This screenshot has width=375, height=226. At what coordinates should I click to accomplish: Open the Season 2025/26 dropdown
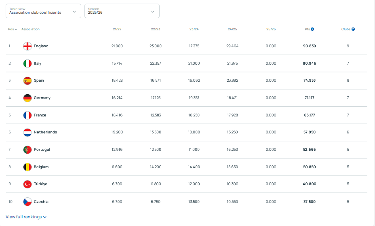tap(122, 11)
